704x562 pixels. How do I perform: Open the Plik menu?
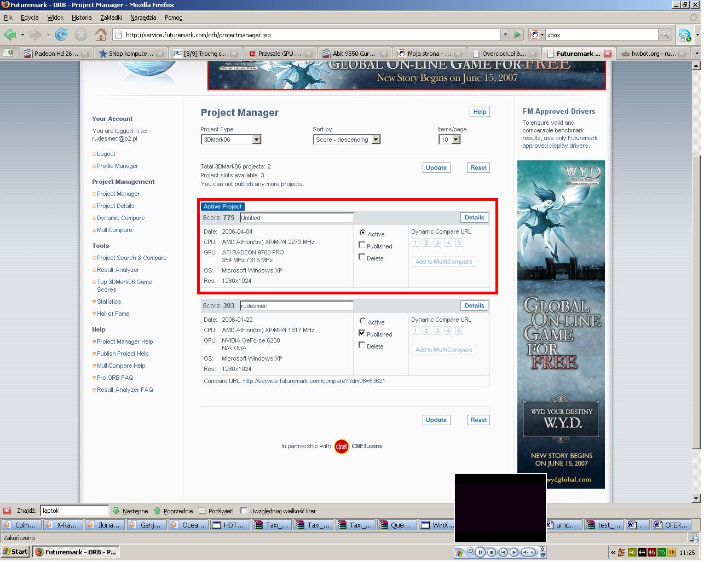coord(8,18)
